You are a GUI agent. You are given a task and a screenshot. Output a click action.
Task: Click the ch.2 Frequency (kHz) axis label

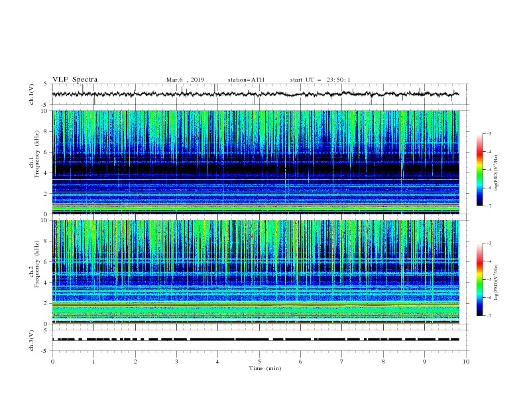tap(34, 264)
